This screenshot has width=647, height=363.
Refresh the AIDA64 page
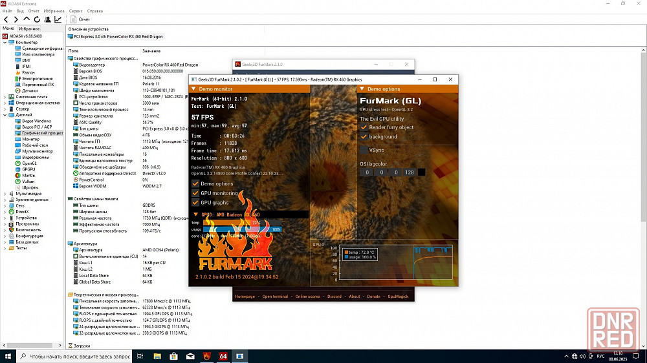tap(37, 19)
